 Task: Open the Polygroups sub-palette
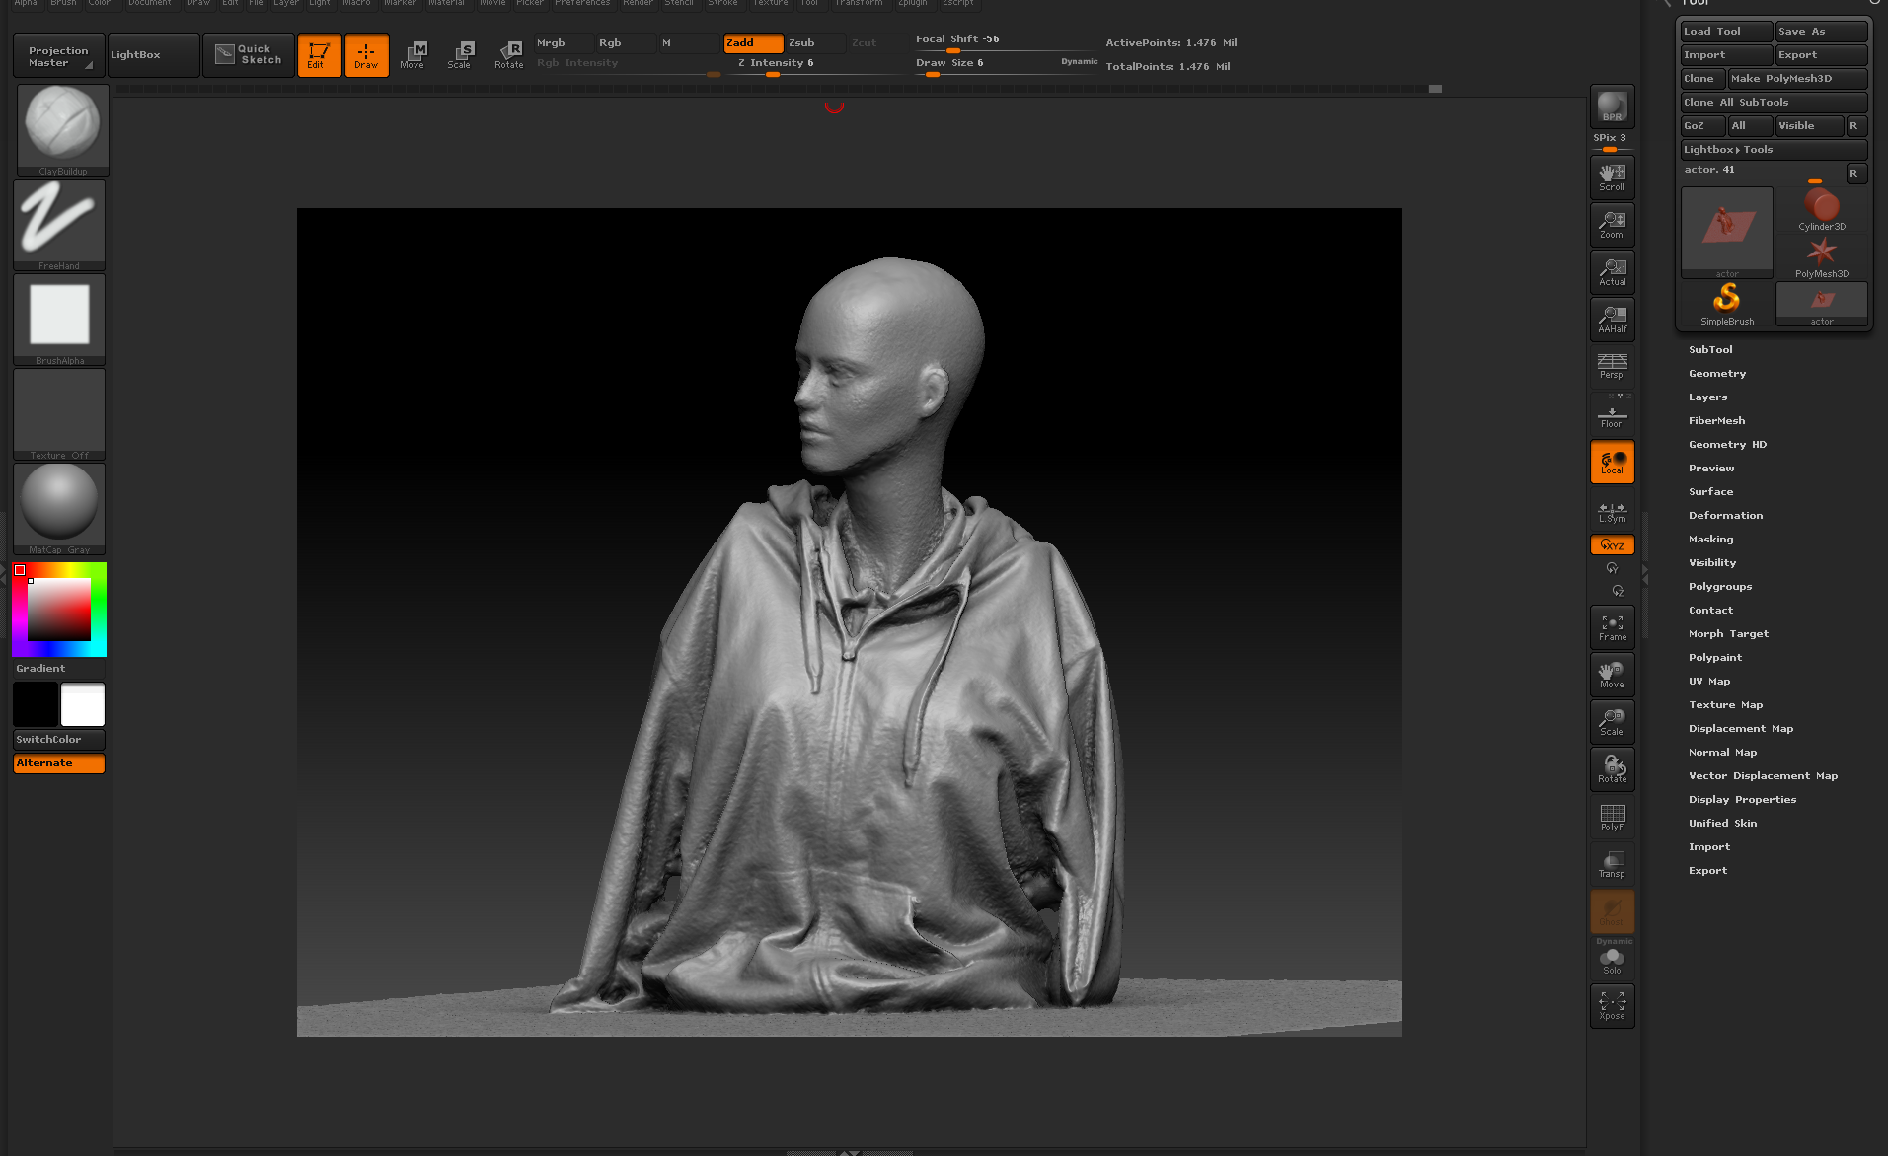tap(1720, 587)
